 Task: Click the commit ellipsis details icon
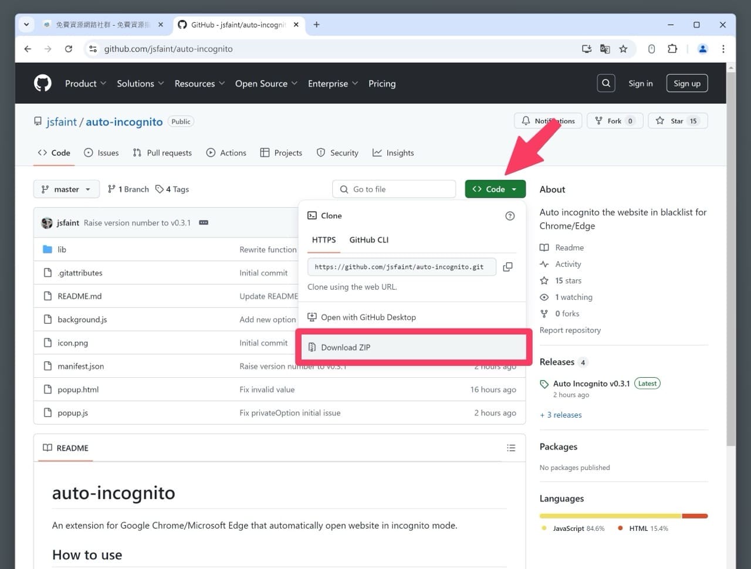click(x=204, y=223)
